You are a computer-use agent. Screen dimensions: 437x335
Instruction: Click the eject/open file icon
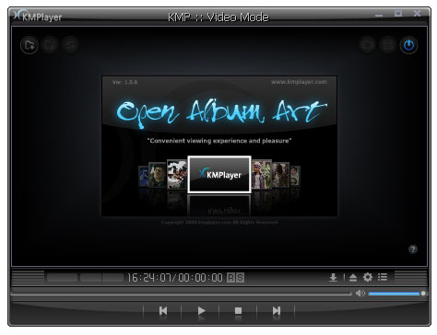tap(353, 277)
